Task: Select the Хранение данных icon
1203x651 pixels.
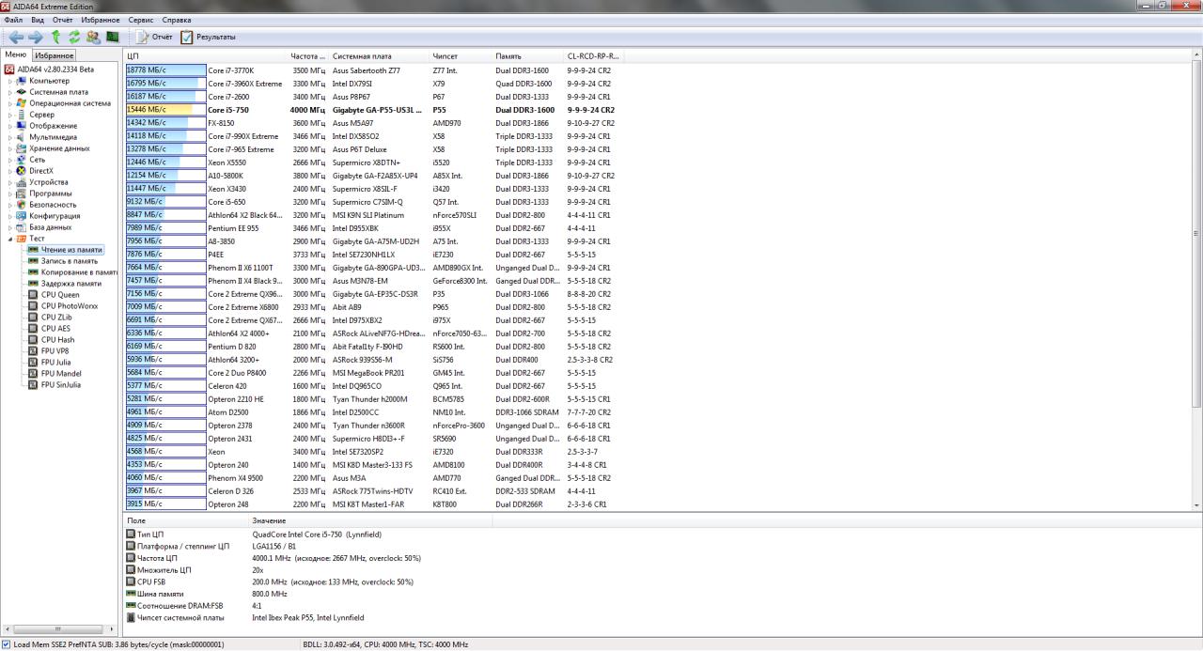Action: (22, 148)
